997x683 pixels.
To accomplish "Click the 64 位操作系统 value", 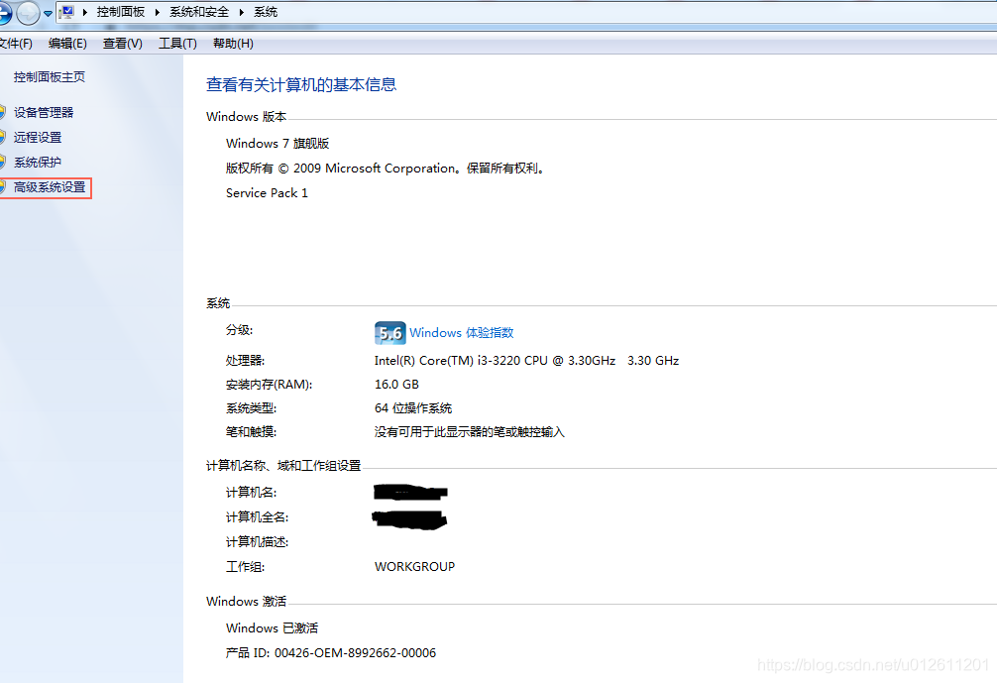I will click(x=413, y=407).
